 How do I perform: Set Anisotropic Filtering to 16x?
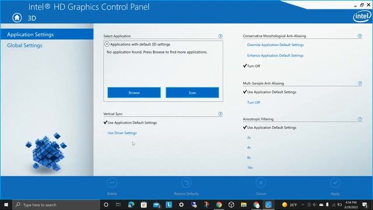[x=250, y=168]
